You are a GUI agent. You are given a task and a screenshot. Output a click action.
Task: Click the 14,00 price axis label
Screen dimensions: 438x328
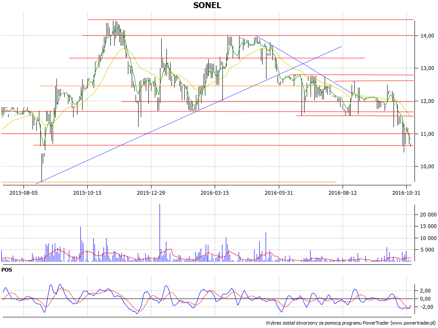427,36
